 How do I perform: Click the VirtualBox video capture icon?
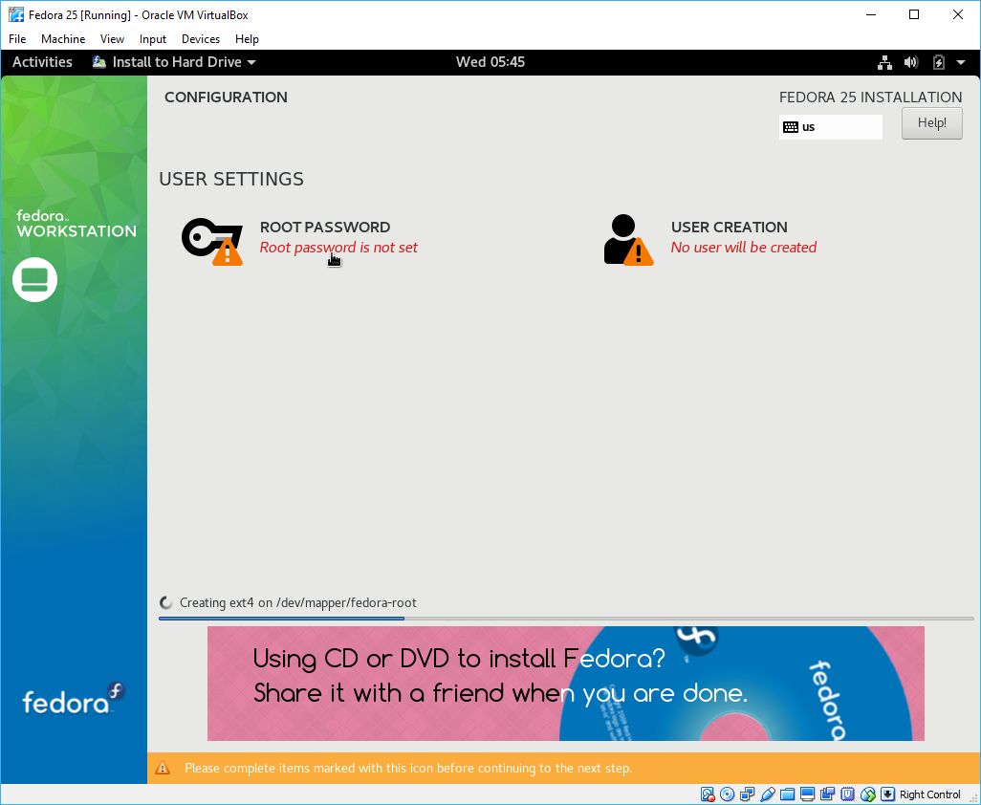coord(827,794)
